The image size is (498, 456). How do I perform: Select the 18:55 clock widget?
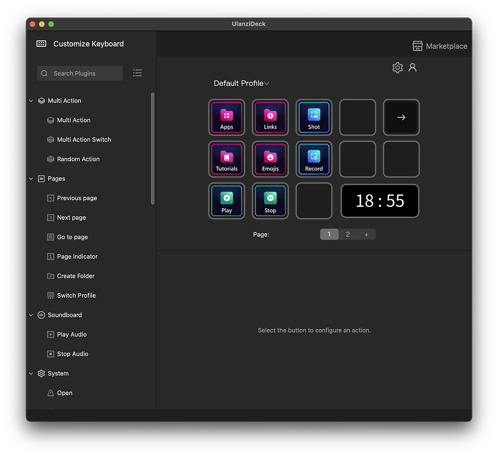380,201
